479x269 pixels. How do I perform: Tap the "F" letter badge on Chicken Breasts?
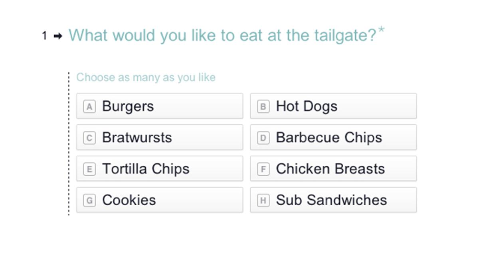(263, 169)
